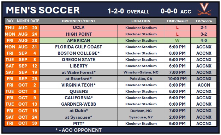The image size is (221, 135).
Task: Click the Virginia crossed sabres logo
Action: [x=204, y=9]
